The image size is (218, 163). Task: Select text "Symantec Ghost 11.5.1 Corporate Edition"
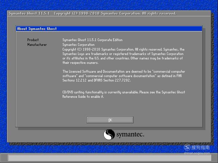tap(92, 40)
